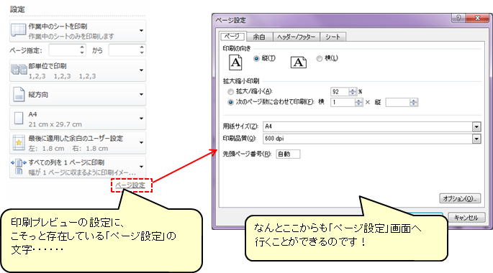The width and height of the screenshot is (493, 273).
Task: Click the 先頭ページ番号 field showing 自動
Action: pyautogui.click(x=288, y=154)
